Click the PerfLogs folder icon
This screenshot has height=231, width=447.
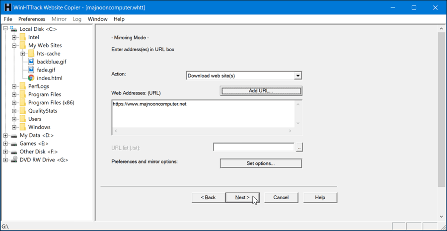tap(22, 86)
